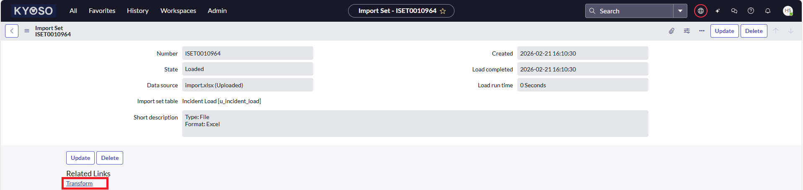The image size is (803, 190).
Task: Click the bottom Update button
Action: [80, 158]
